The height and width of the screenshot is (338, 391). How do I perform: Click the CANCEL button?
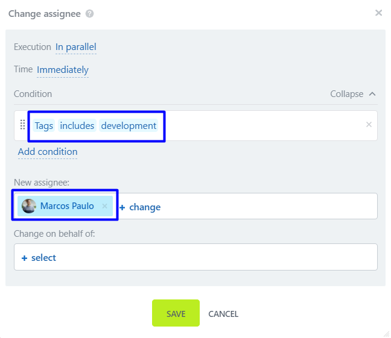tap(223, 314)
